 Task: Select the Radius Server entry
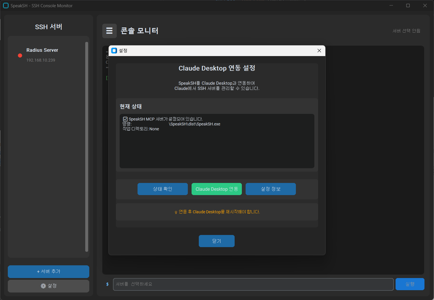click(46, 55)
